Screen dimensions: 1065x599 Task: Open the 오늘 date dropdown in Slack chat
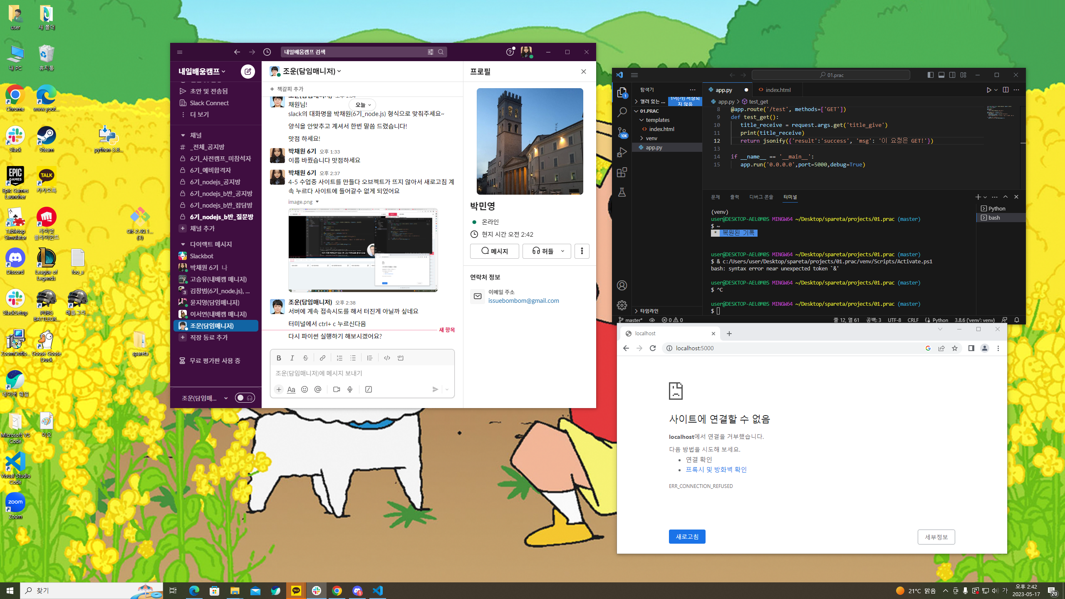362,105
